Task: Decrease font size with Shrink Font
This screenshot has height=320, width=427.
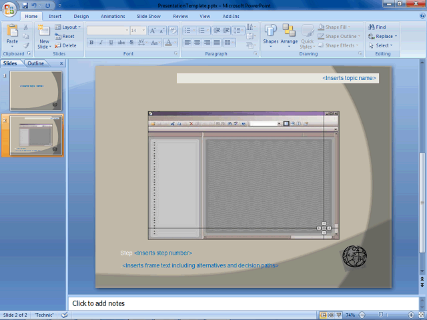Action: [161, 31]
